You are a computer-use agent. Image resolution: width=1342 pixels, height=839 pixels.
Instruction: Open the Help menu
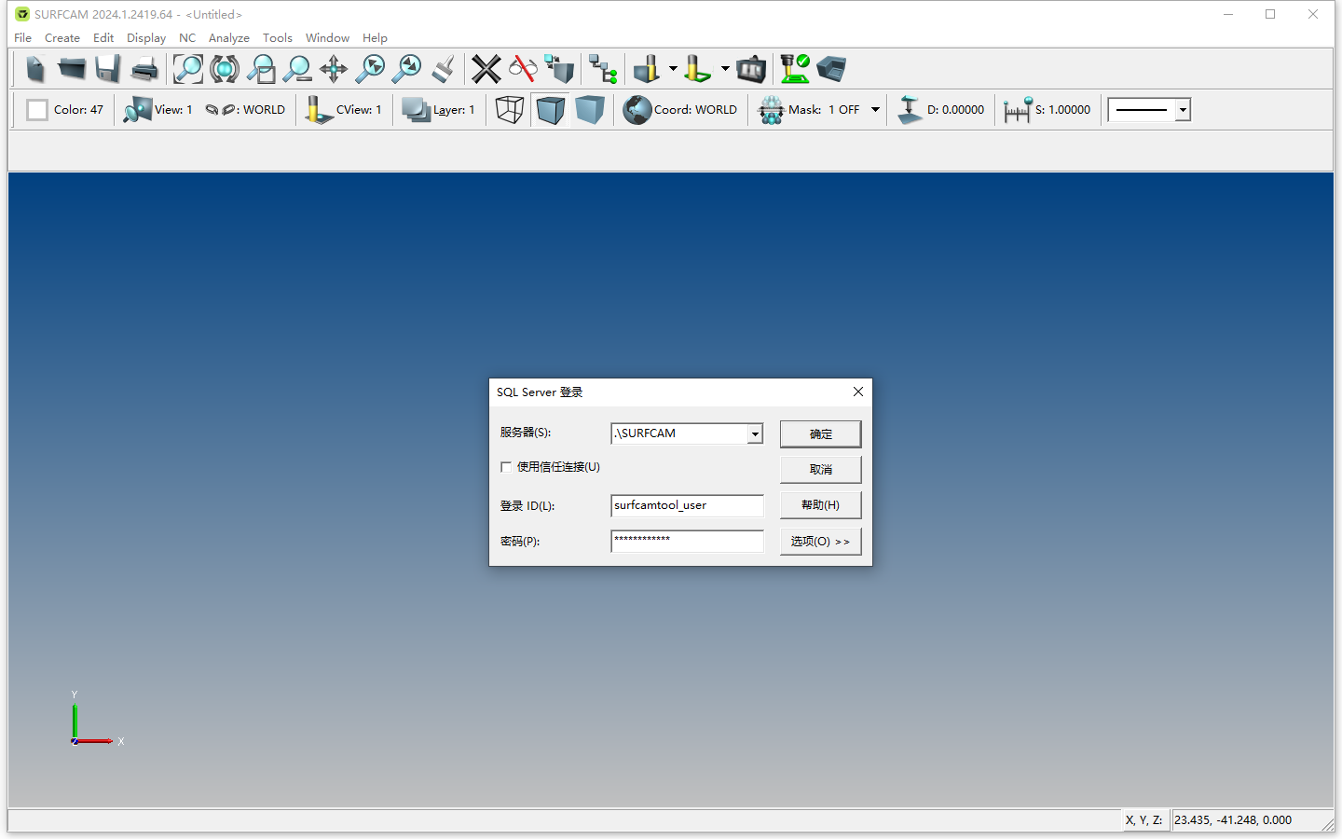click(375, 38)
